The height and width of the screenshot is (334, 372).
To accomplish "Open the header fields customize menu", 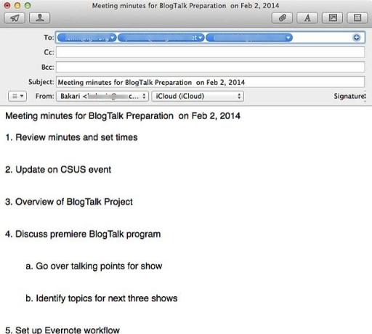I will tap(17, 96).
